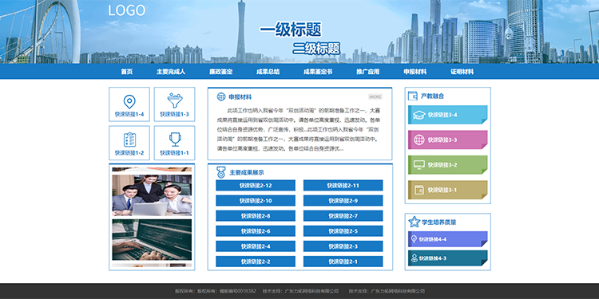The image size is (599, 299).
Task: Click the MORE button in 申报材料 panel
Action: tap(375, 96)
